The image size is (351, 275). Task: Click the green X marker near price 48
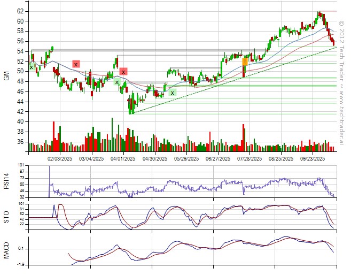(116, 82)
